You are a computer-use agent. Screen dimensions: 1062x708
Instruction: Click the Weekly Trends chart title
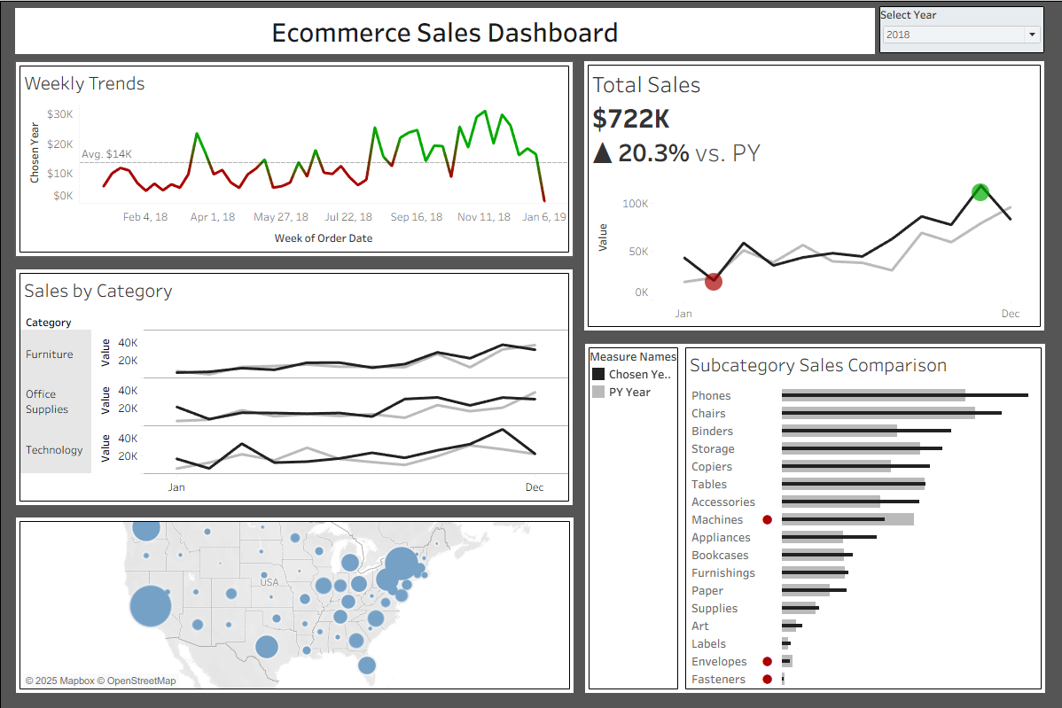point(85,83)
